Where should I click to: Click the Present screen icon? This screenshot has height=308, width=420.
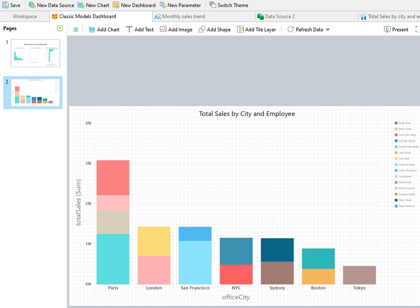pos(387,29)
